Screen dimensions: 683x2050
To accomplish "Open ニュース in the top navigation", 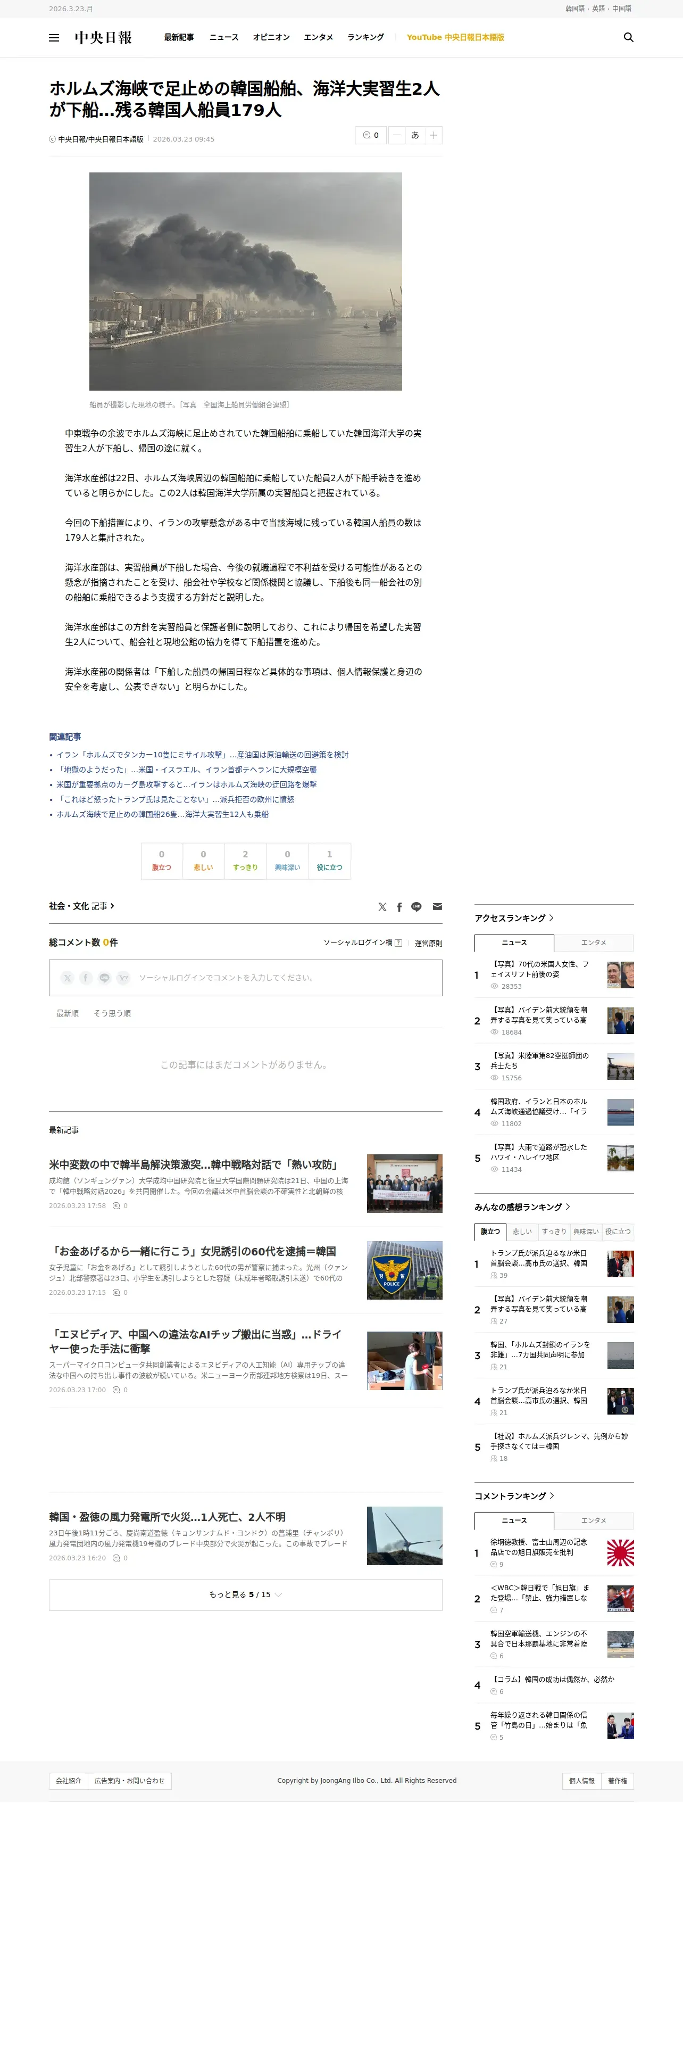I will 223,37.
